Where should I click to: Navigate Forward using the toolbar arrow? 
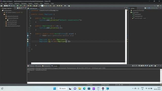pos(65,6)
